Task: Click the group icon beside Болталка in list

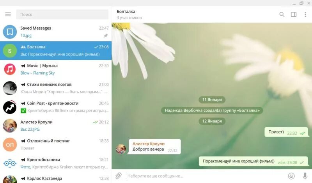Action: (x=23, y=47)
